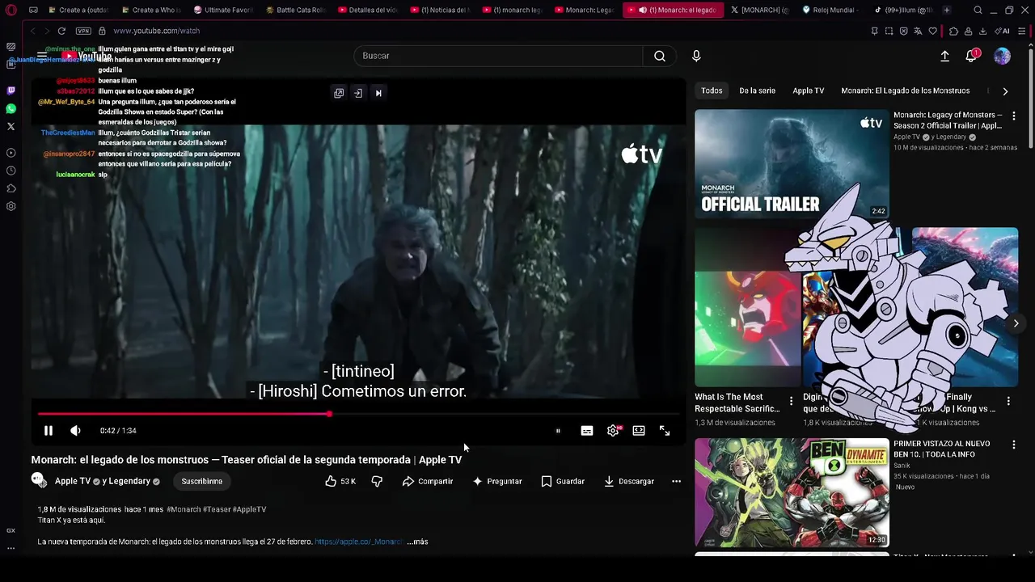This screenshot has height=582, width=1035.
Task: Click the exit/arrow-in-box icon above player
Action: [358, 93]
